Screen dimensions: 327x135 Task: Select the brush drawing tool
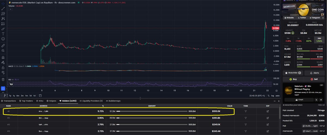[x=3, y=29]
